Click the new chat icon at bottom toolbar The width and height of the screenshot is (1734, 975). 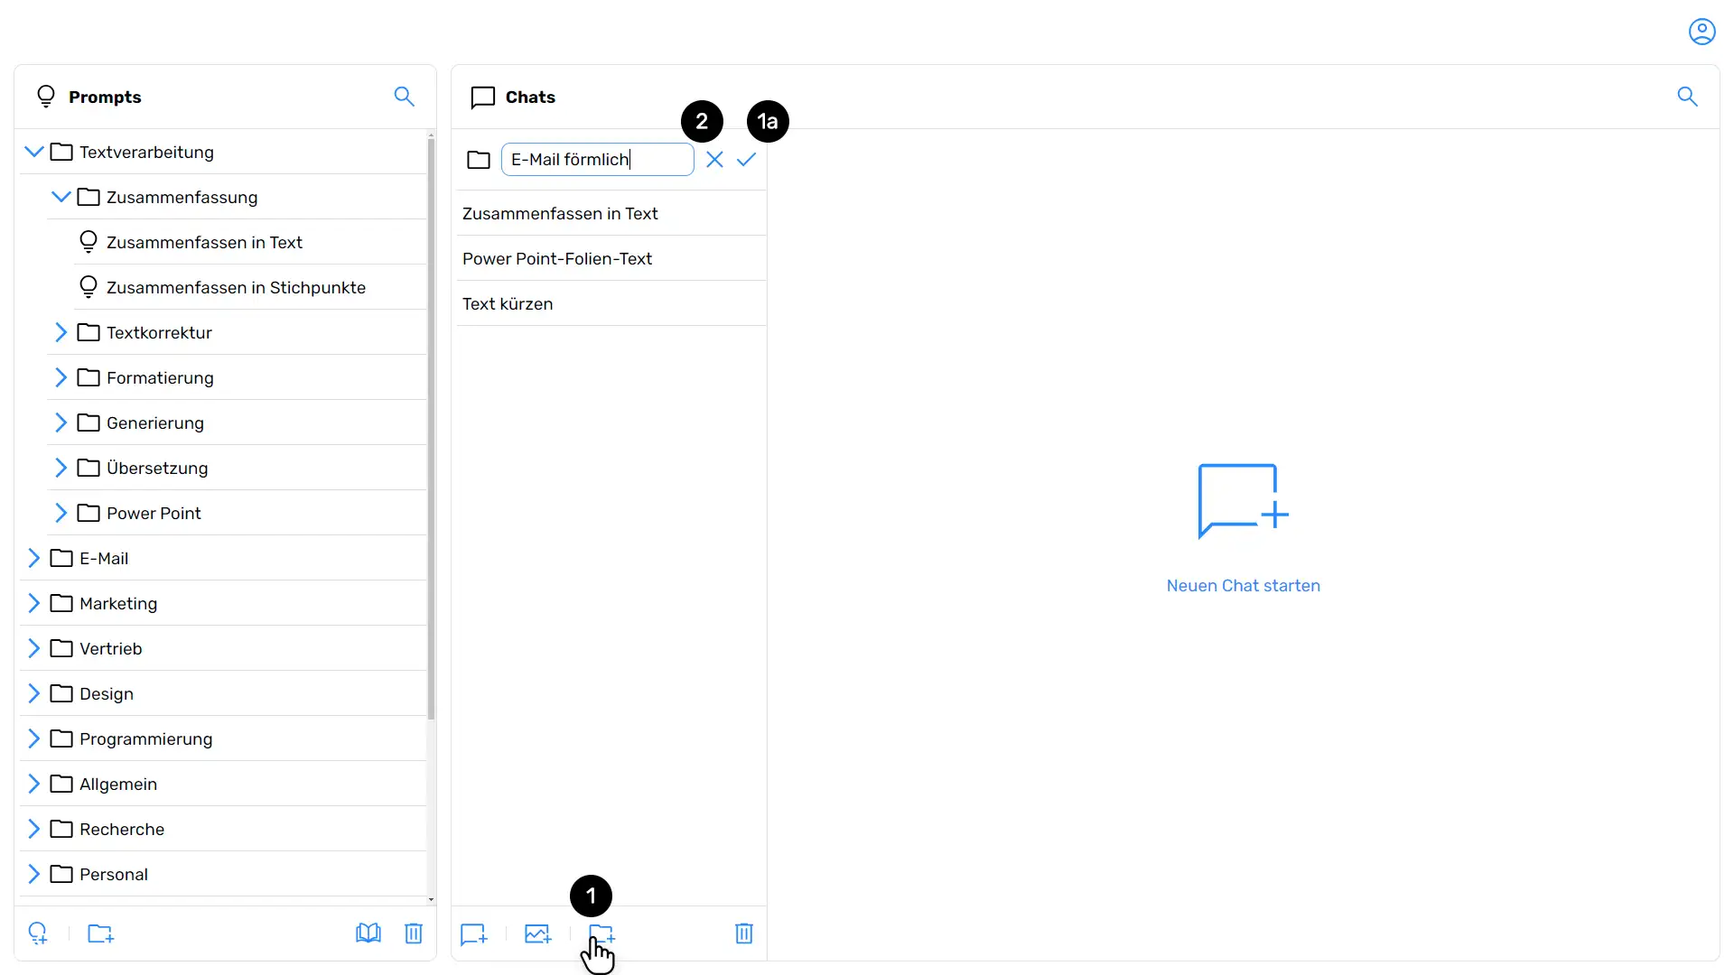pos(473,934)
